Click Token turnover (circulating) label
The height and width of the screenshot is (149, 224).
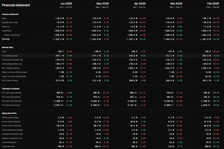pos(14,76)
